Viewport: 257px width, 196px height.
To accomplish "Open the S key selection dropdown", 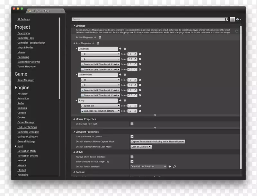I will [100, 85].
